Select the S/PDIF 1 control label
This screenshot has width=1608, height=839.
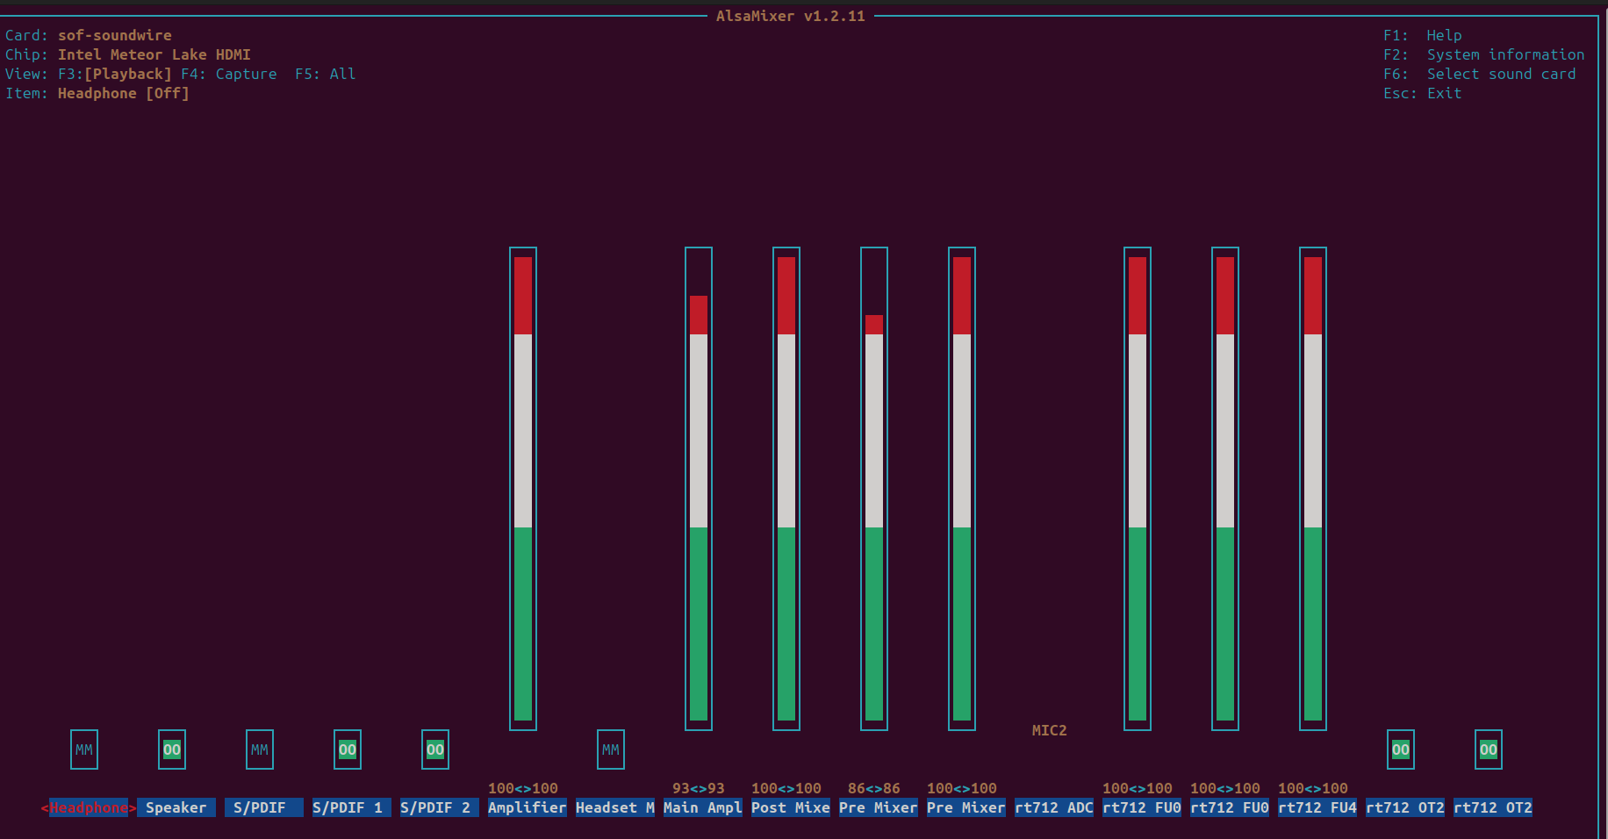click(352, 807)
